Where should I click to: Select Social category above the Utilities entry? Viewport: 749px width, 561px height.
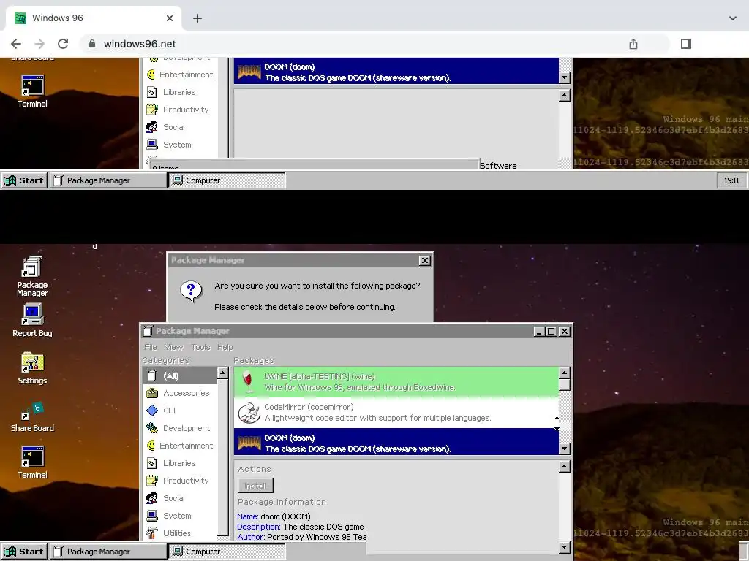coord(180,498)
